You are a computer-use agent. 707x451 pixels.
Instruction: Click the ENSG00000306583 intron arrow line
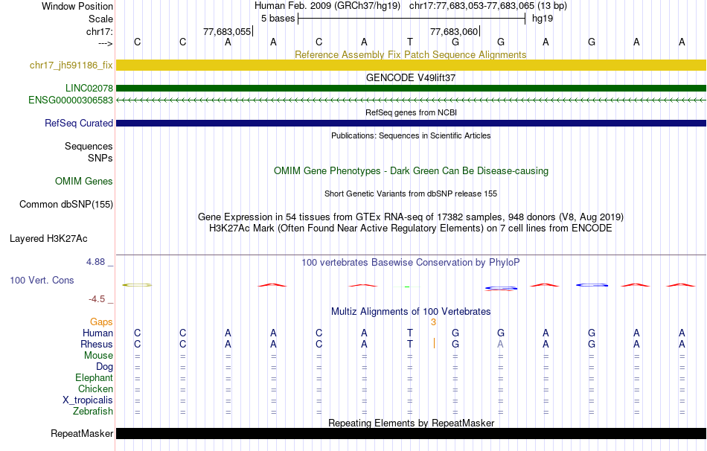coord(411,100)
